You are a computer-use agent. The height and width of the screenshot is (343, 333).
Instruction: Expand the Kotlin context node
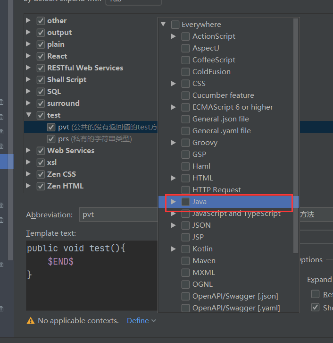point(174,249)
